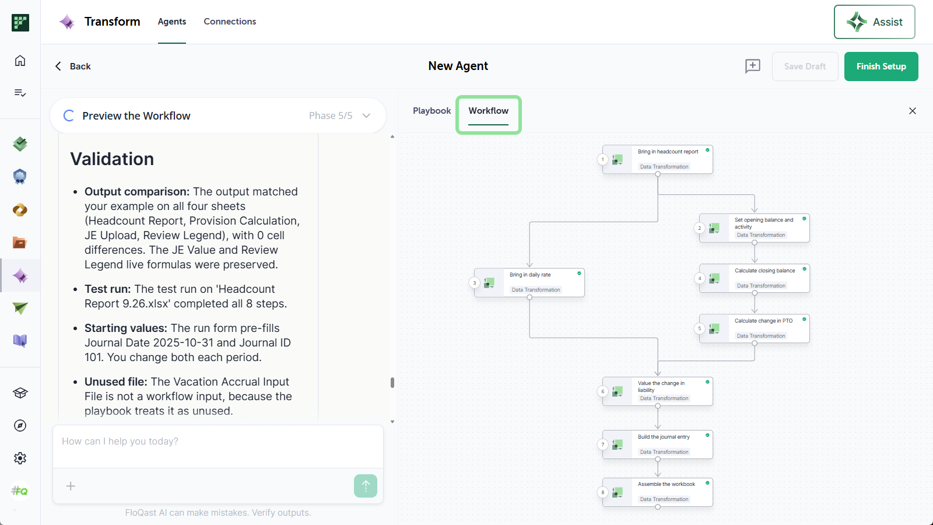Go Back to previous page
The image size is (933, 525).
(x=73, y=66)
